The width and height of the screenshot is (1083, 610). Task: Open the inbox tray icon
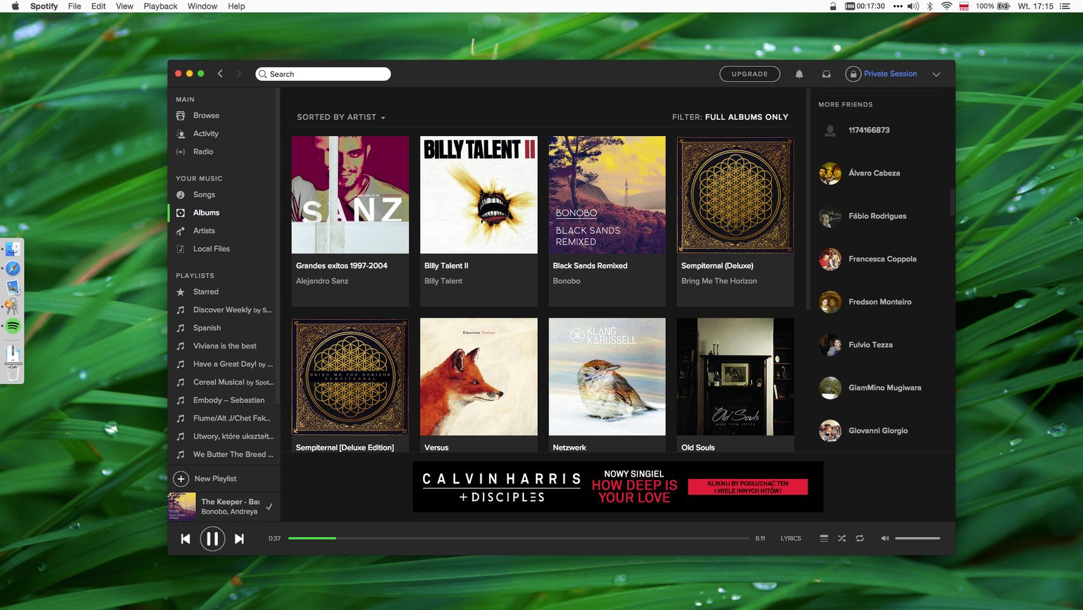coord(826,74)
